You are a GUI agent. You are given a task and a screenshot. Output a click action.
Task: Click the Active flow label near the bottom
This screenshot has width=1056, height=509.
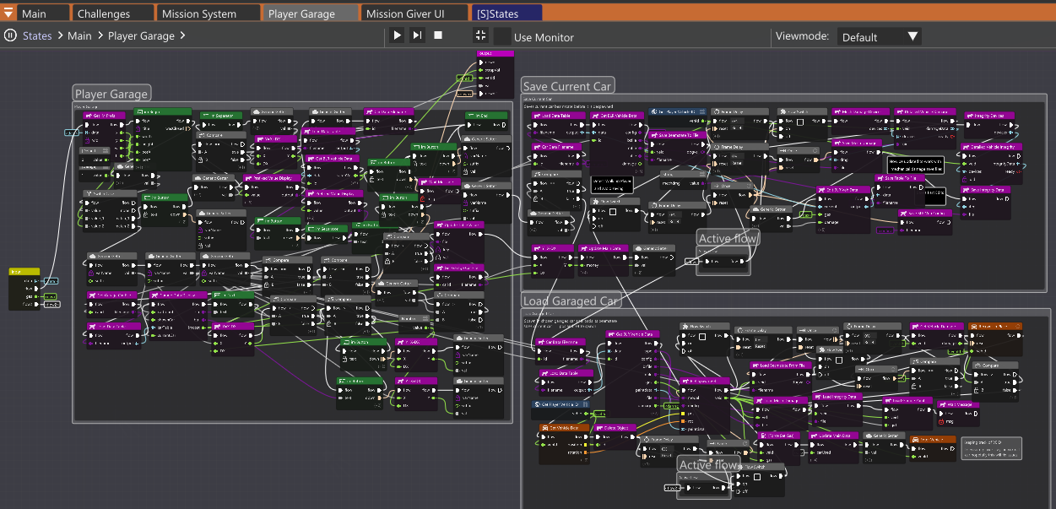pyautogui.click(x=710, y=464)
